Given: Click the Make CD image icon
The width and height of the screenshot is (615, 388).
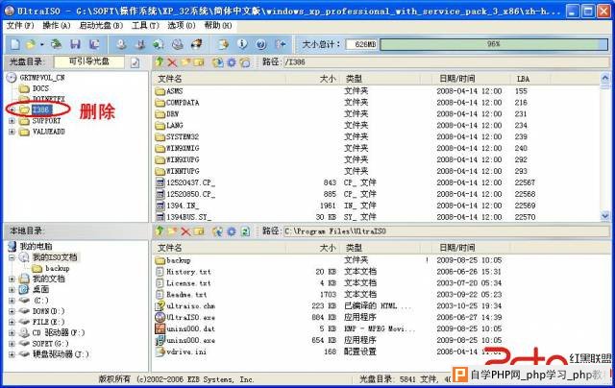Looking at the screenshot, I should (122, 44).
